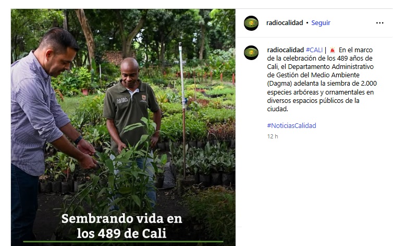Click the radiocalidad avatar beside the caption
This screenshot has width=393, height=246.
click(x=251, y=53)
